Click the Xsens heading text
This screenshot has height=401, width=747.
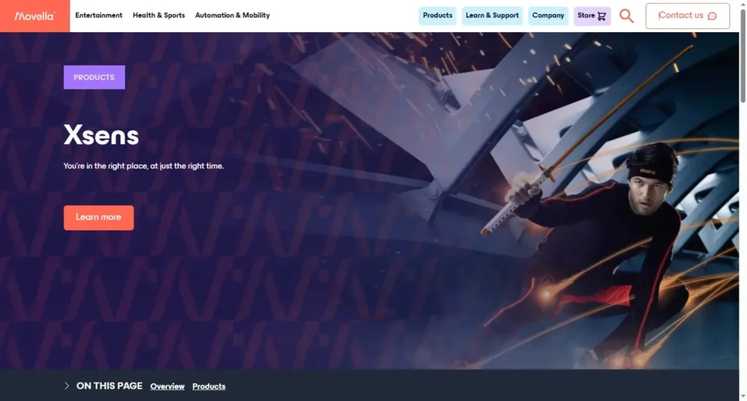(101, 136)
